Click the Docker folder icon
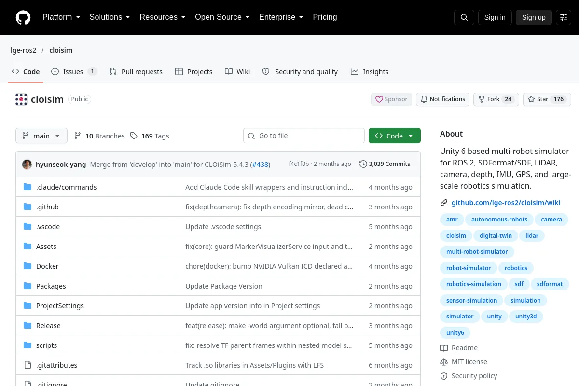 [28, 266]
